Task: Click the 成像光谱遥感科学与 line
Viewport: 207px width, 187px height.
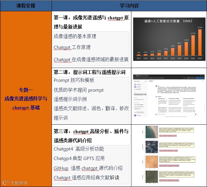Action: (26, 99)
